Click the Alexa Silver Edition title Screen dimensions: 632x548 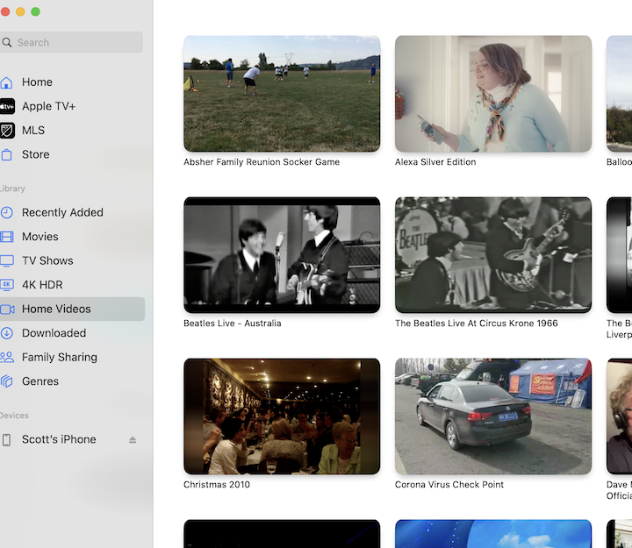pyautogui.click(x=435, y=162)
